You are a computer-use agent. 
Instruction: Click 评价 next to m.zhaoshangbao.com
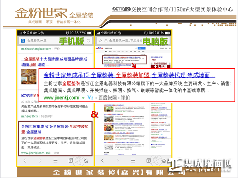[x=57, y=49]
